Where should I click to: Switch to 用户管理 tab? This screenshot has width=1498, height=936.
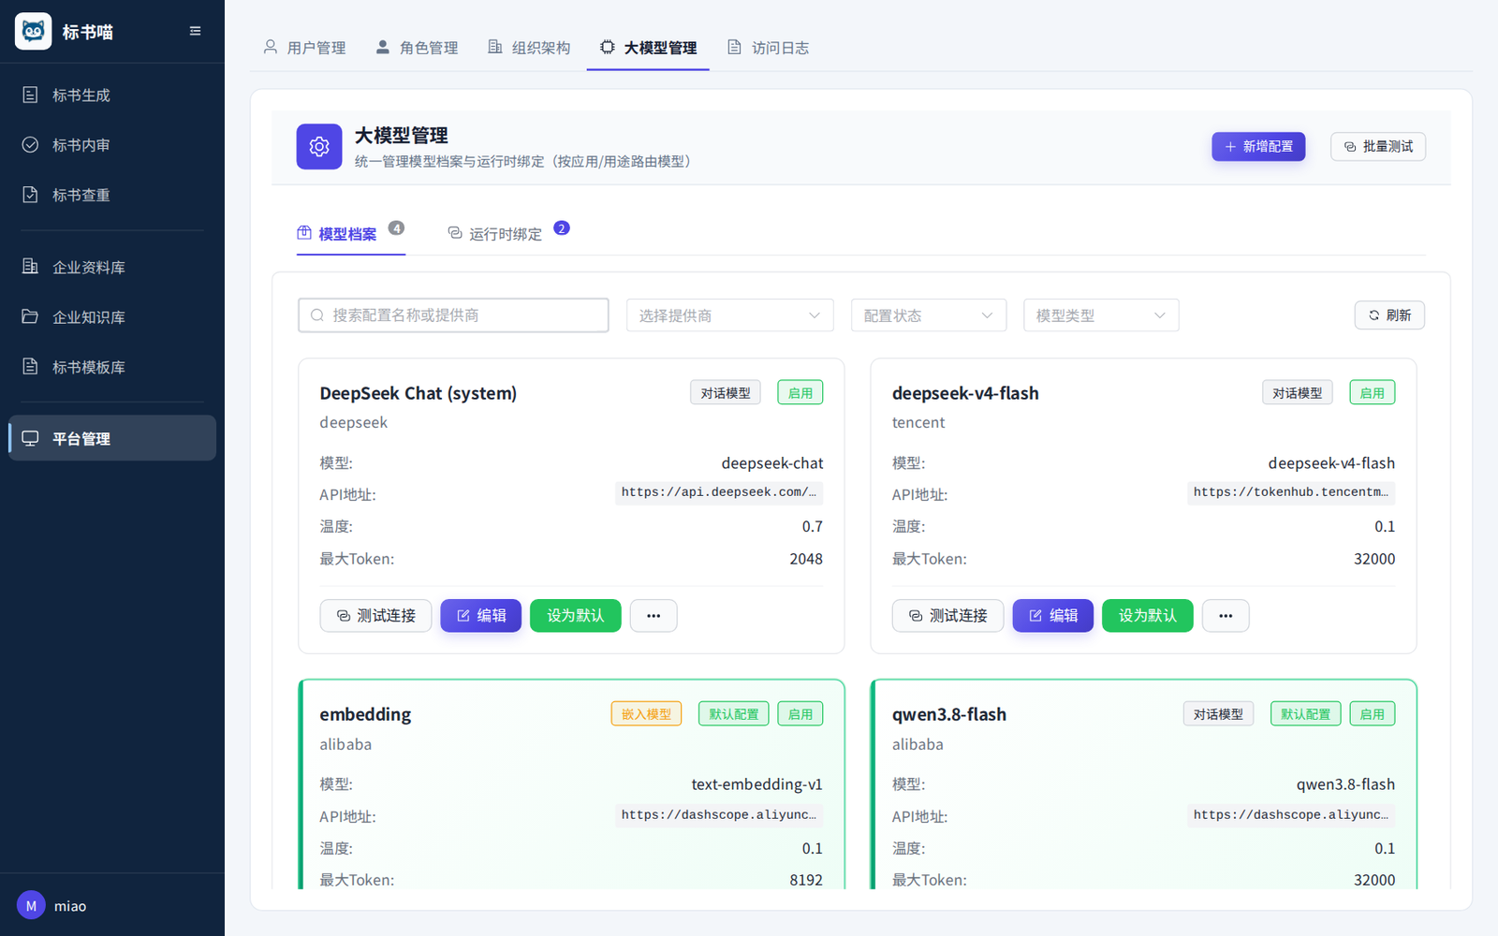(304, 48)
